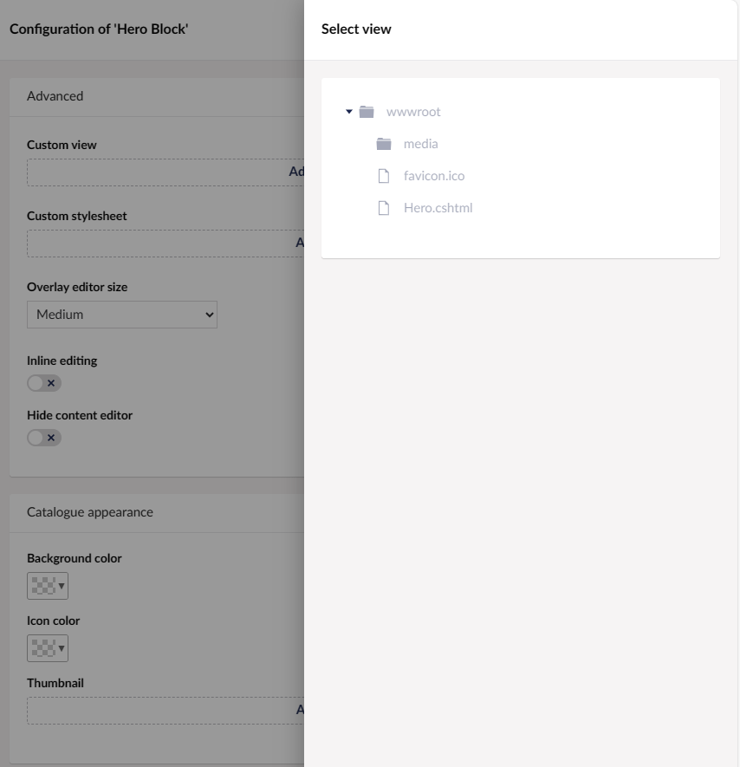Click the Catalogue appearance section header
This screenshot has width=740, height=767.
click(x=89, y=512)
